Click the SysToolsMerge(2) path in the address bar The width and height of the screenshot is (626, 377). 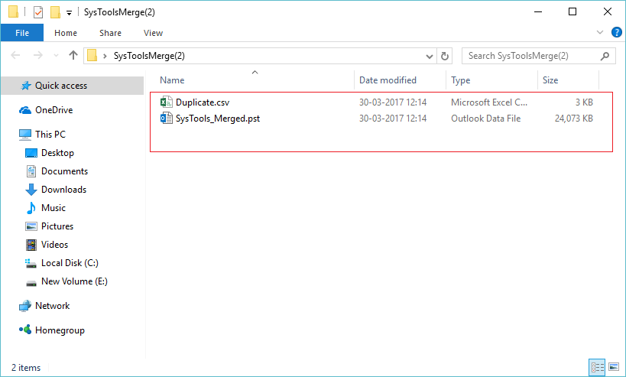tap(149, 56)
